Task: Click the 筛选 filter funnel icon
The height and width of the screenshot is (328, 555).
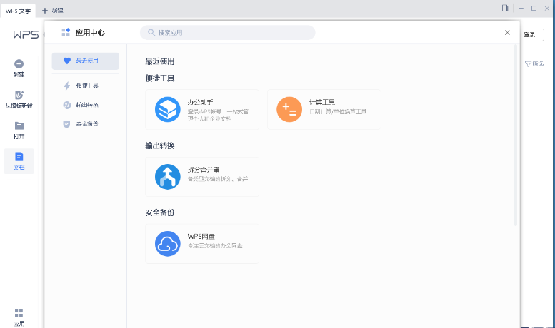Action: coord(528,64)
